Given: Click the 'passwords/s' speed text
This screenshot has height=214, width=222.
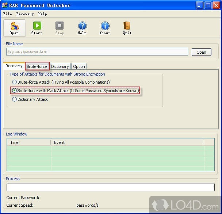Looking at the screenshot, I should click(x=87, y=205).
